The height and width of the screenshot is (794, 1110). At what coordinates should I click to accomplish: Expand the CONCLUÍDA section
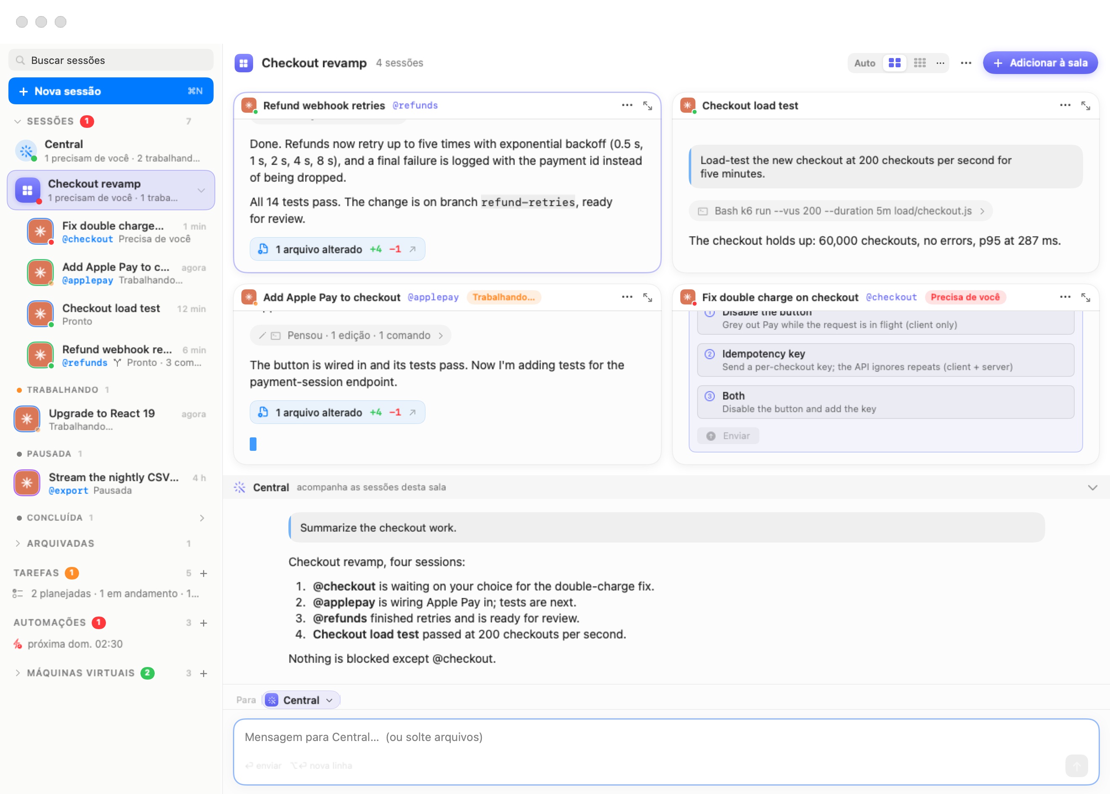tap(202, 518)
